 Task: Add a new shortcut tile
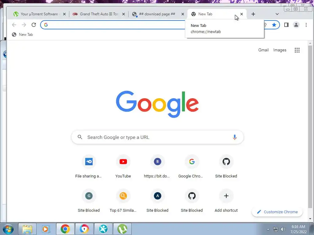pos(226,200)
